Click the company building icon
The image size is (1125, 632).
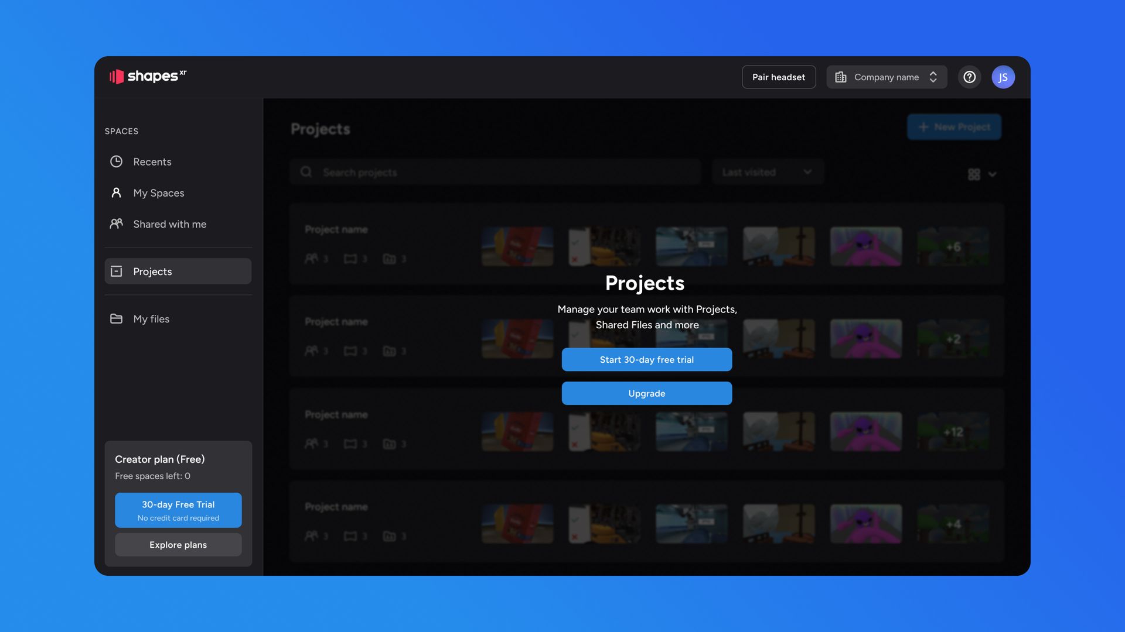click(841, 77)
